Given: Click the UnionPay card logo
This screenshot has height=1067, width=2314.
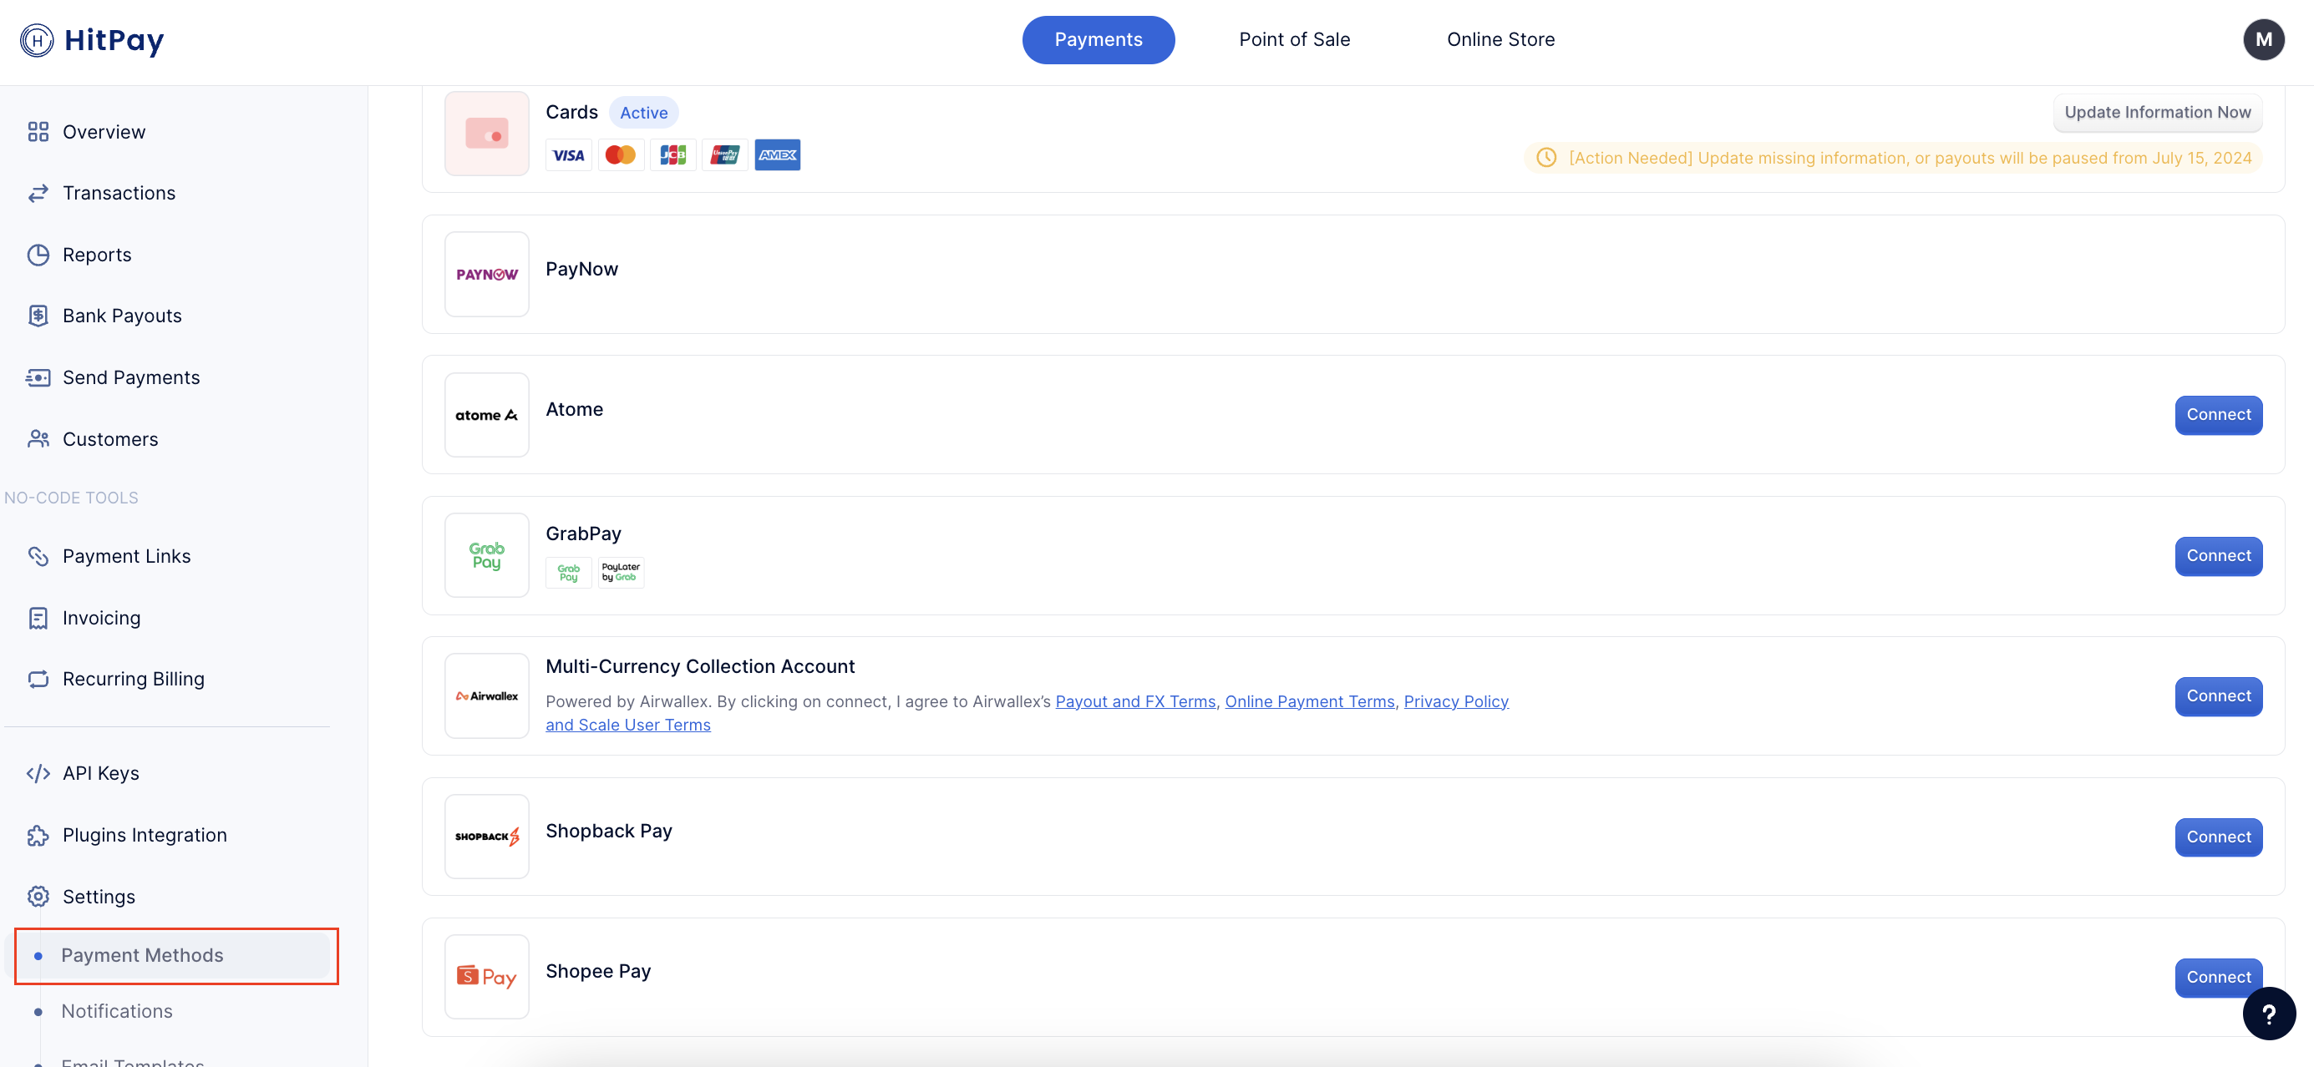Looking at the screenshot, I should pyautogui.click(x=725, y=155).
